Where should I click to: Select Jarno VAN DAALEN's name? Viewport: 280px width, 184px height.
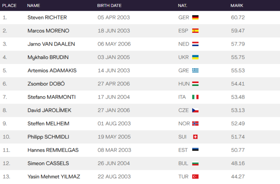tap(52, 44)
